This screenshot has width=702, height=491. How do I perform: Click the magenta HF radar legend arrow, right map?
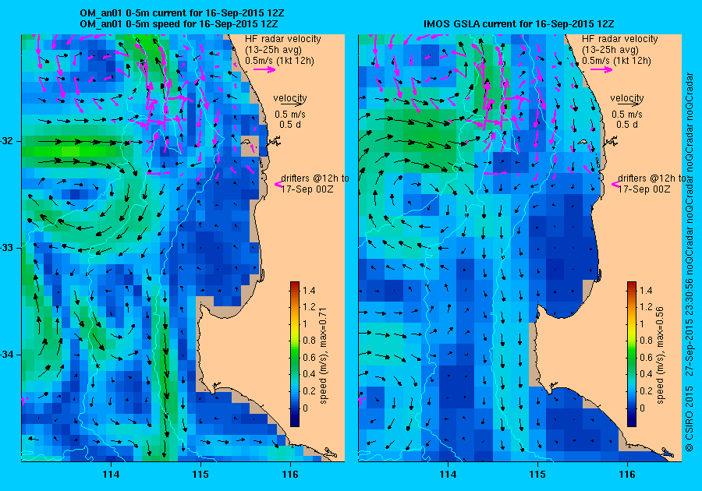point(601,69)
